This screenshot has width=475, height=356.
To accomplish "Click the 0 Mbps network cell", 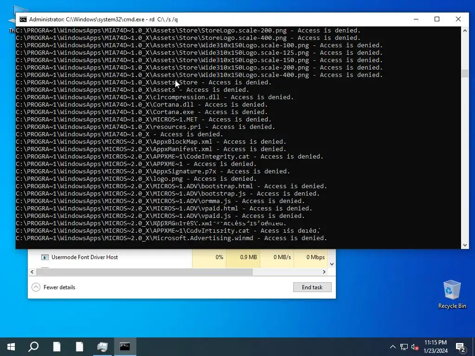I will point(311,257).
